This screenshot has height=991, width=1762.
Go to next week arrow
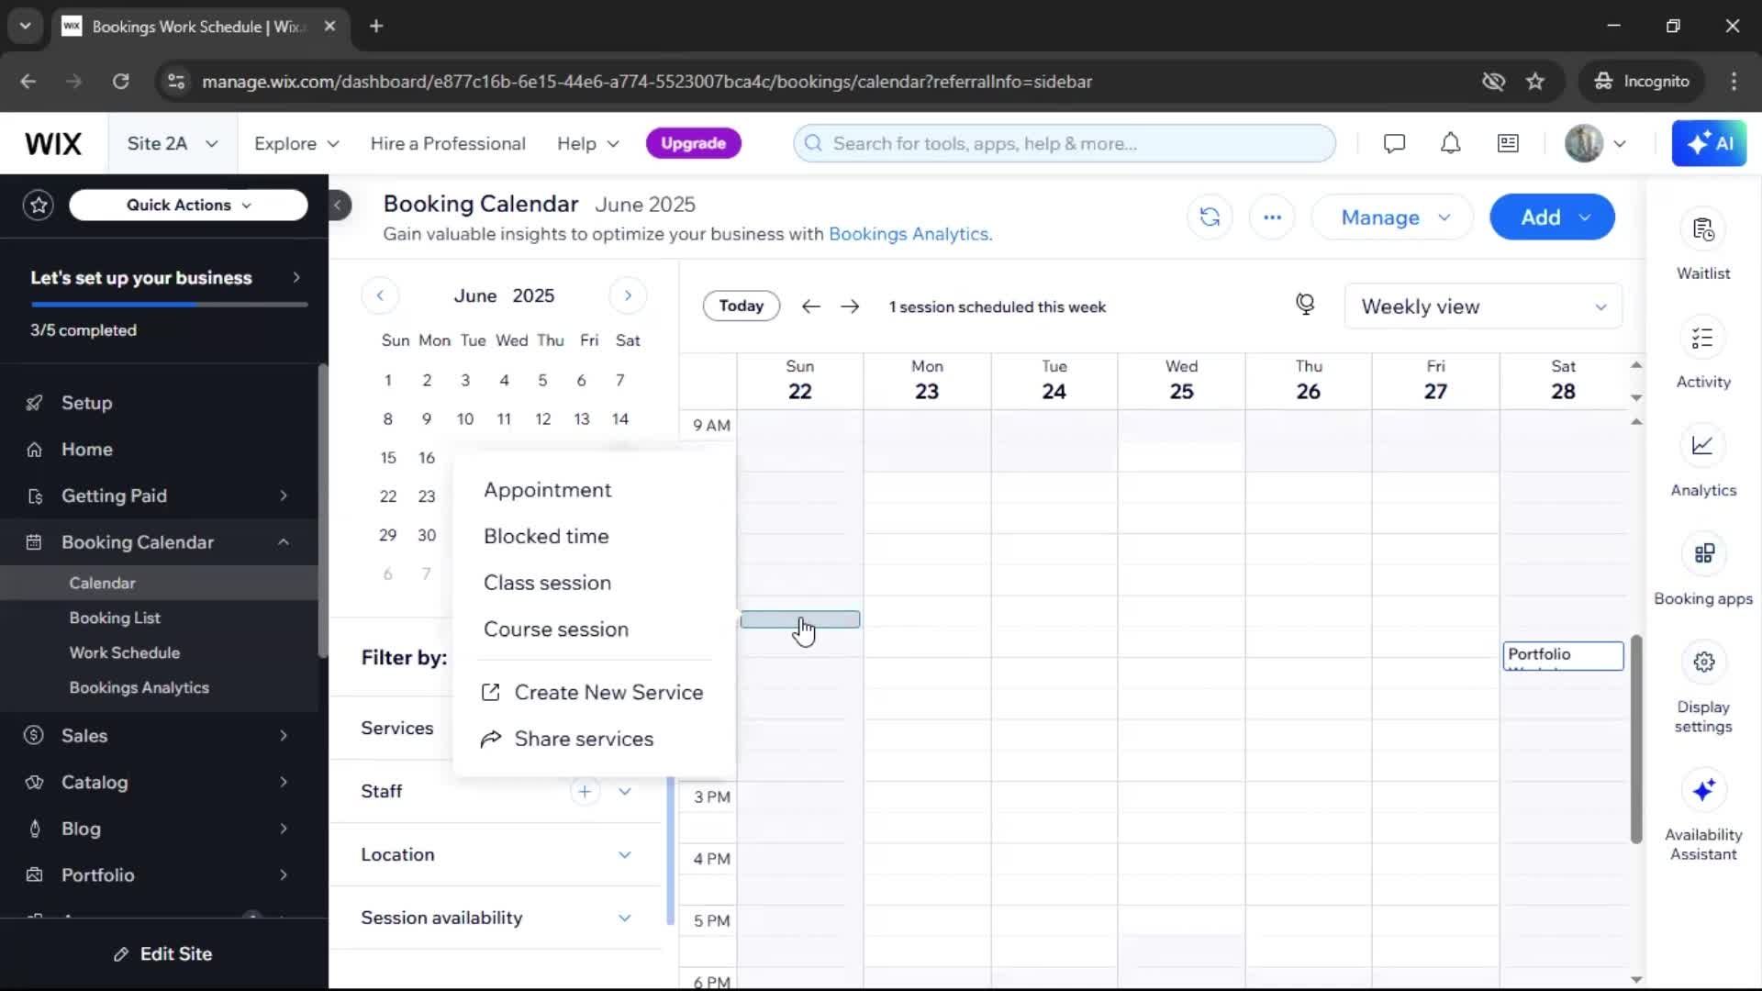pos(850,306)
